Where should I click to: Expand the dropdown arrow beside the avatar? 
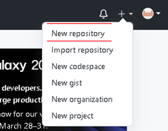pos(158,13)
